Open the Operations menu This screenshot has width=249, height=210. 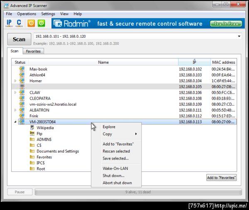27,14
